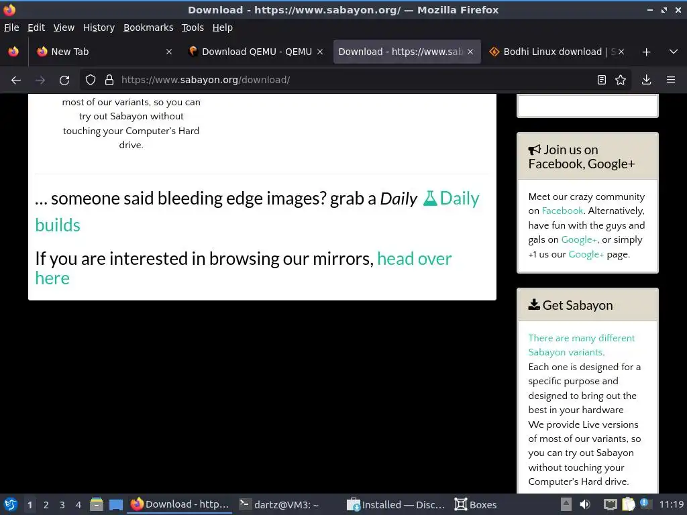Viewport: 687px width, 515px height.
Task: Switch to workspace 1
Action: click(x=30, y=505)
